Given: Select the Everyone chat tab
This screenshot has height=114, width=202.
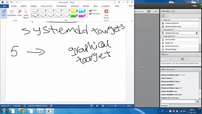Looking at the screenshot, I should point(164,105).
